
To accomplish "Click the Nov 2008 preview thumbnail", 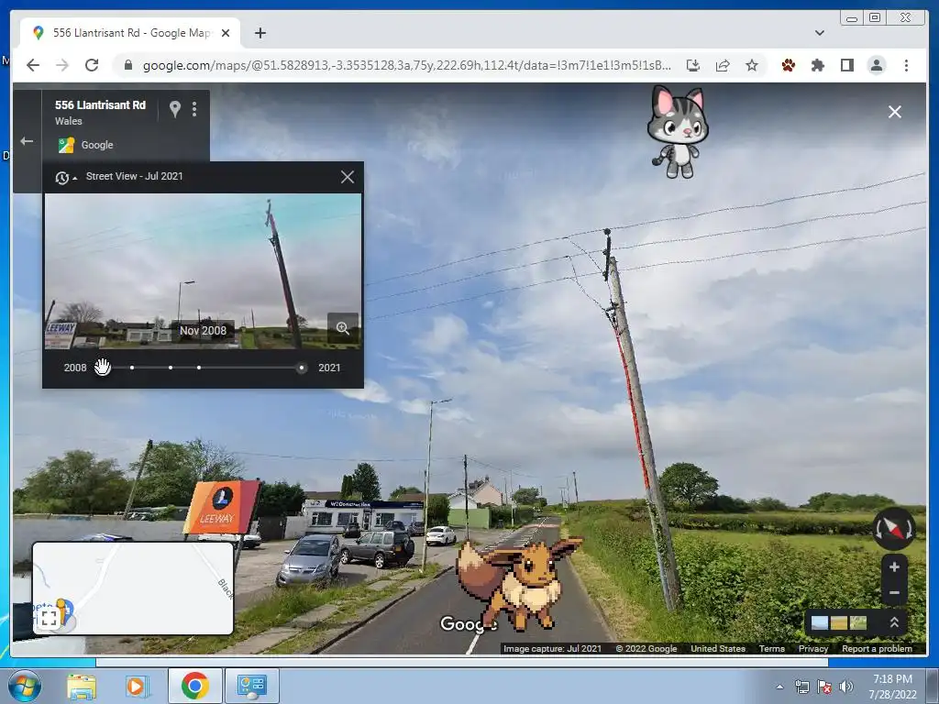I will click(x=203, y=270).
